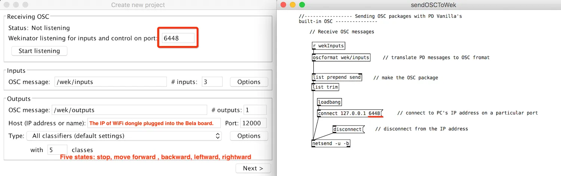561x176 pixels.
Task: Close the sendOSCToWek window with red button
Action: [283, 5]
